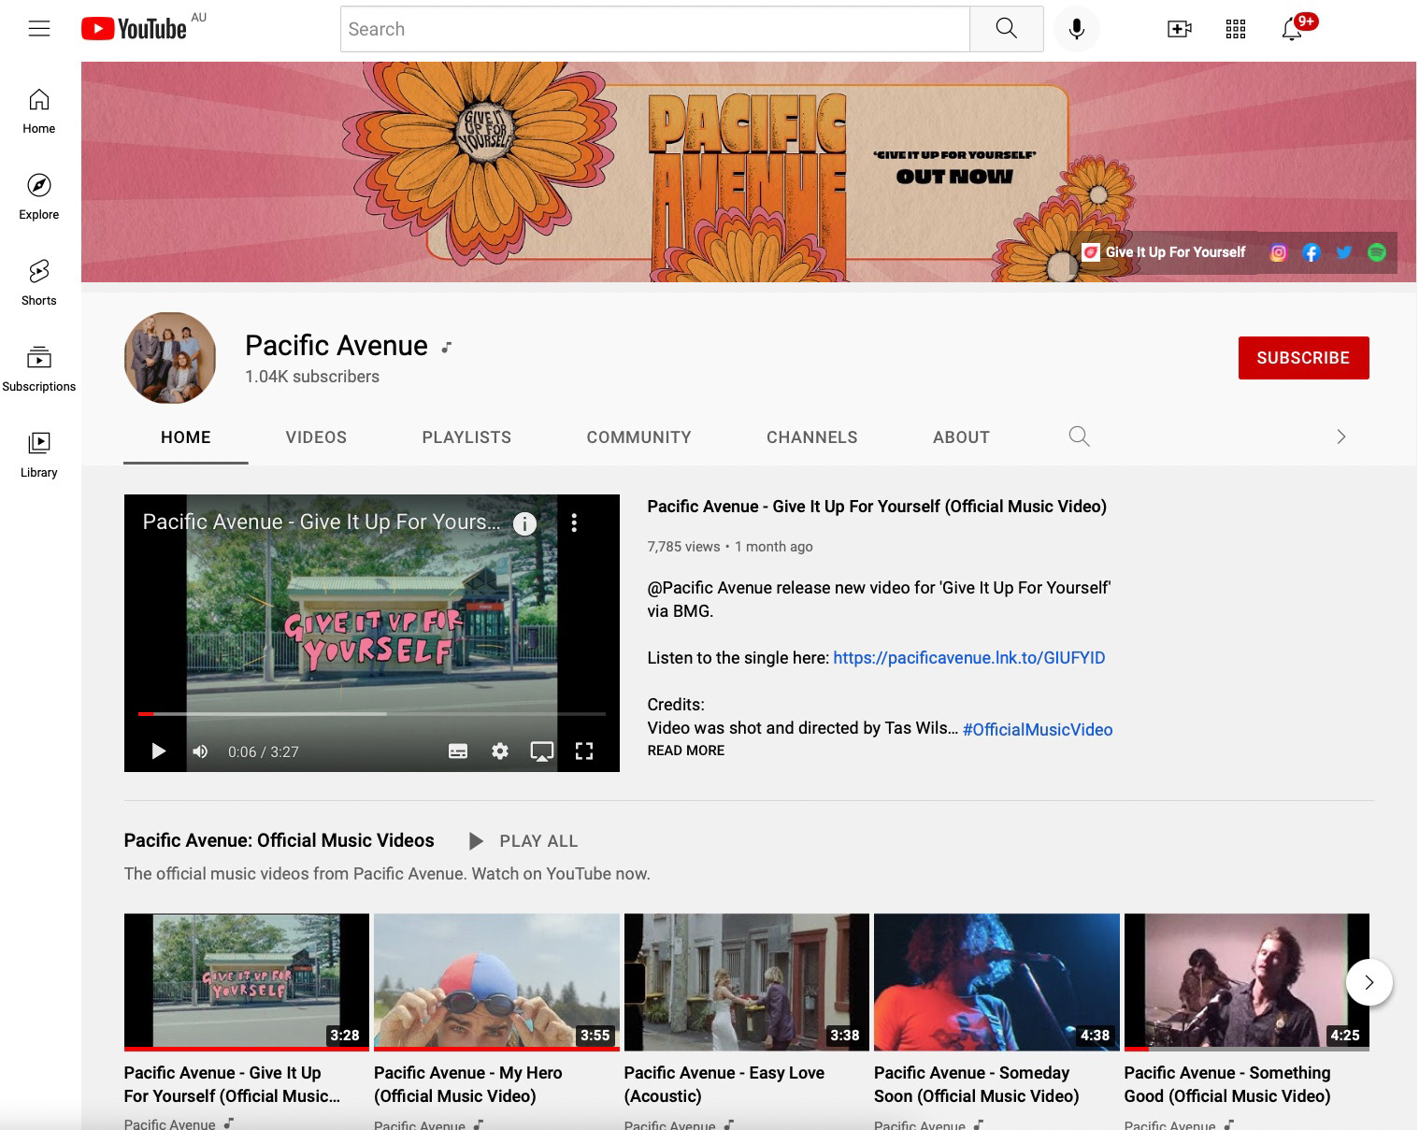The height and width of the screenshot is (1130, 1419).
Task: Open the hamburger guide menu
Action: [39, 29]
